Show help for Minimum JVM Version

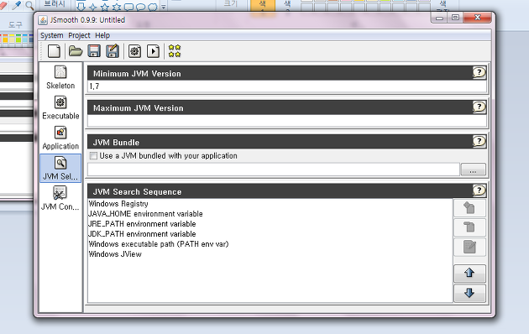coord(479,72)
